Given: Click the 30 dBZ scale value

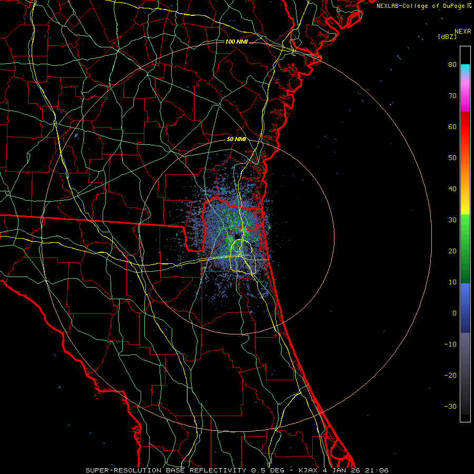Looking at the screenshot, I should pos(452,220).
